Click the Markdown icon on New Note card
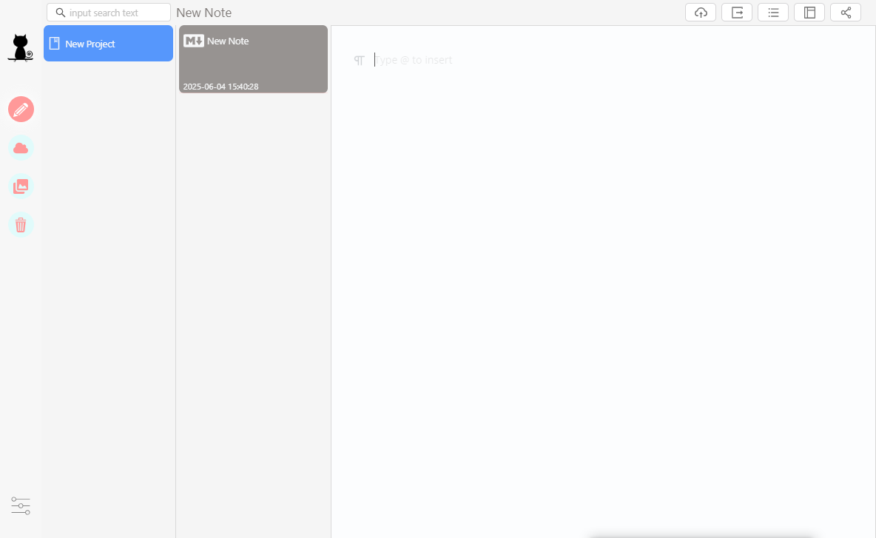The image size is (876, 538). 194,41
